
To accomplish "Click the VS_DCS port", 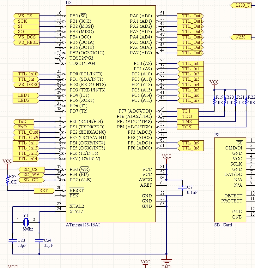I will pos(26,37).
